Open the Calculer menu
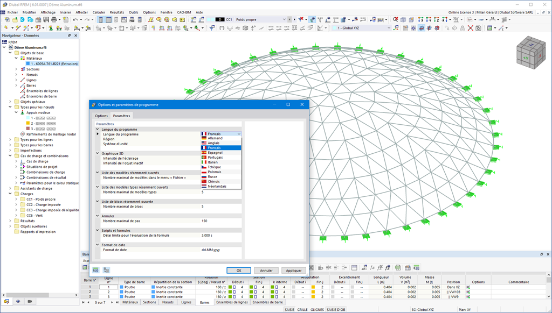552x313 pixels. tap(99, 12)
